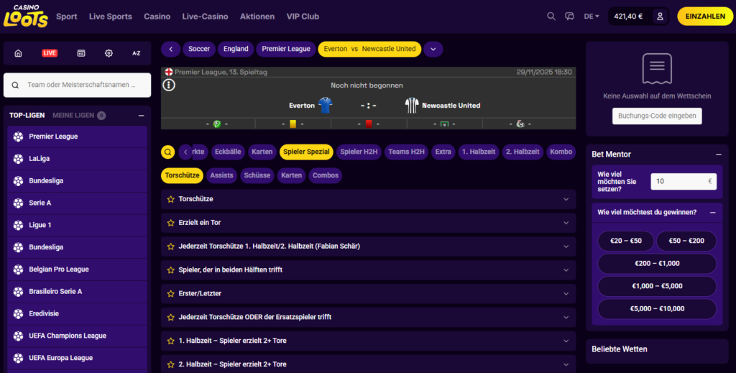Image resolution: width=736 pixels, height=373 pixels.
Task: Show LIVE events badge in sidebar
Action: [50, 53]
